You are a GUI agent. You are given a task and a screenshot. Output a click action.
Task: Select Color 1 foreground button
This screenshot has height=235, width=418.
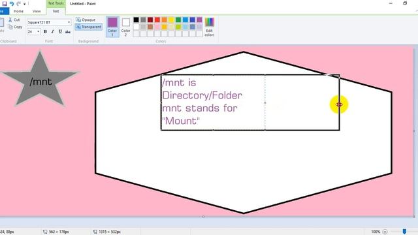(x=112, y=27)
